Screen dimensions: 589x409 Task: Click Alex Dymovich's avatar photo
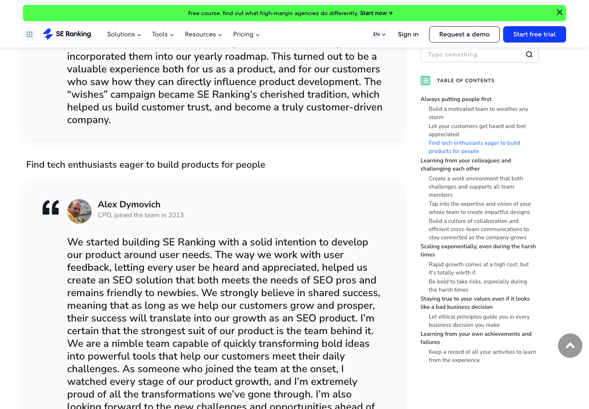79,211
